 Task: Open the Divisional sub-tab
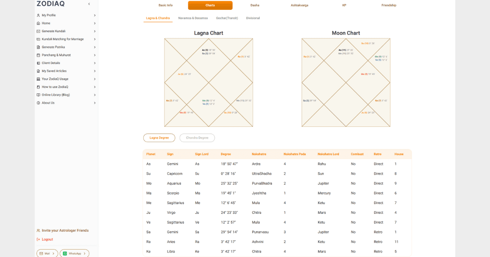[253, 18]
